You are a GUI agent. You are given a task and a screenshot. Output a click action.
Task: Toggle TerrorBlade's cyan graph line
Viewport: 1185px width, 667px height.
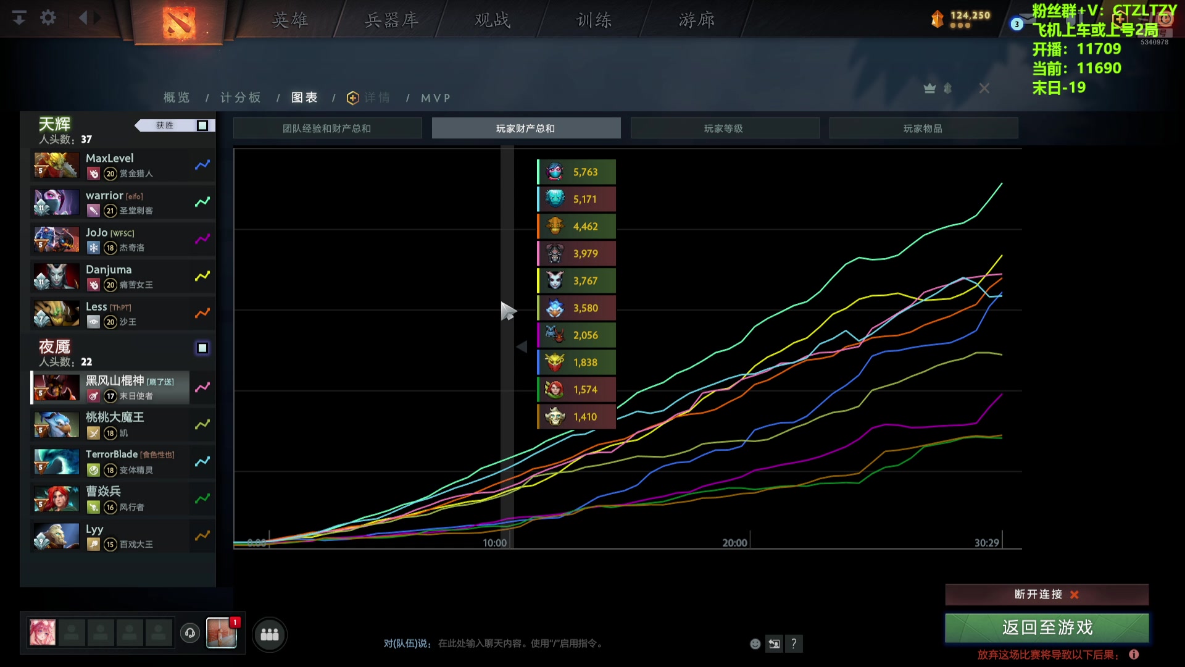click(x=202, y=461)
